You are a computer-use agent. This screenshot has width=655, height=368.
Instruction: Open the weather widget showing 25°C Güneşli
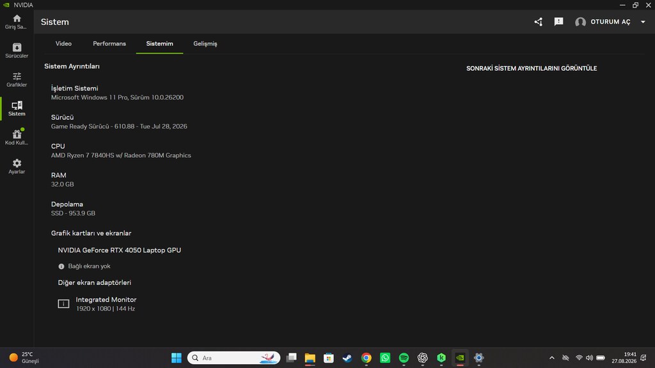24,358
